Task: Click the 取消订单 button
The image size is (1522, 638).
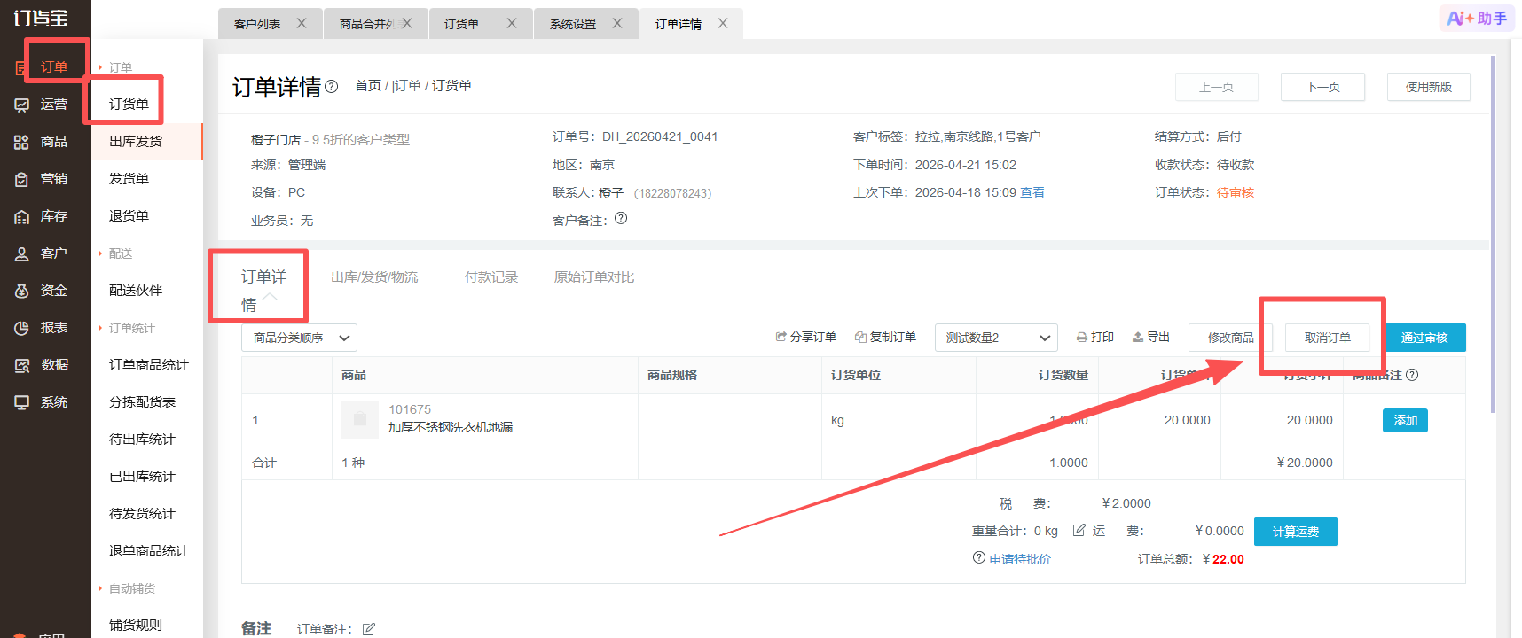Action: pos(1327,338)
